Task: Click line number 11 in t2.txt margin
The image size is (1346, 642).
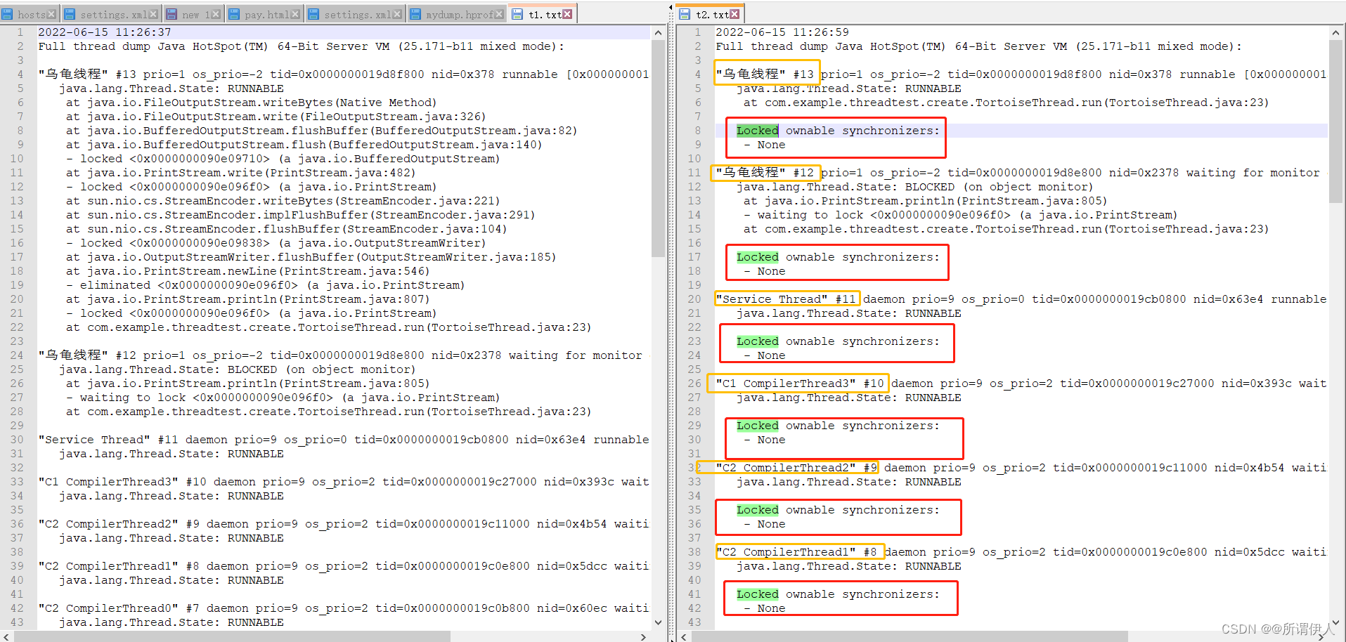Action: (x=694, y=173)
